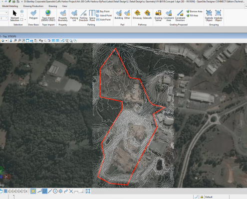
Task: Select the individual selection mode icon
Action: [x=22, y=11]
